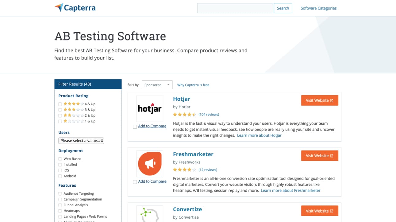Click the Filter Results (43) header
Viewport: 396px width, 222px height.
[x=88, y=84]
